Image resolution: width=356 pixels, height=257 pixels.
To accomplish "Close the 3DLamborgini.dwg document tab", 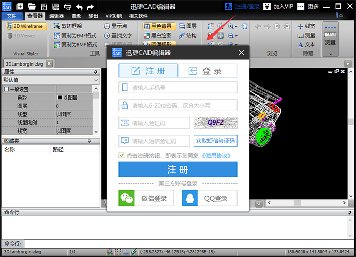I will 49,63.
